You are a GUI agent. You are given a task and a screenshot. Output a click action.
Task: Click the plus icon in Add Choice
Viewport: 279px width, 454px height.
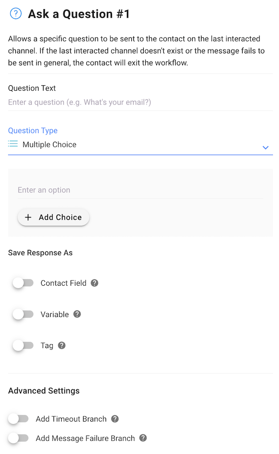tap(28, 217)
